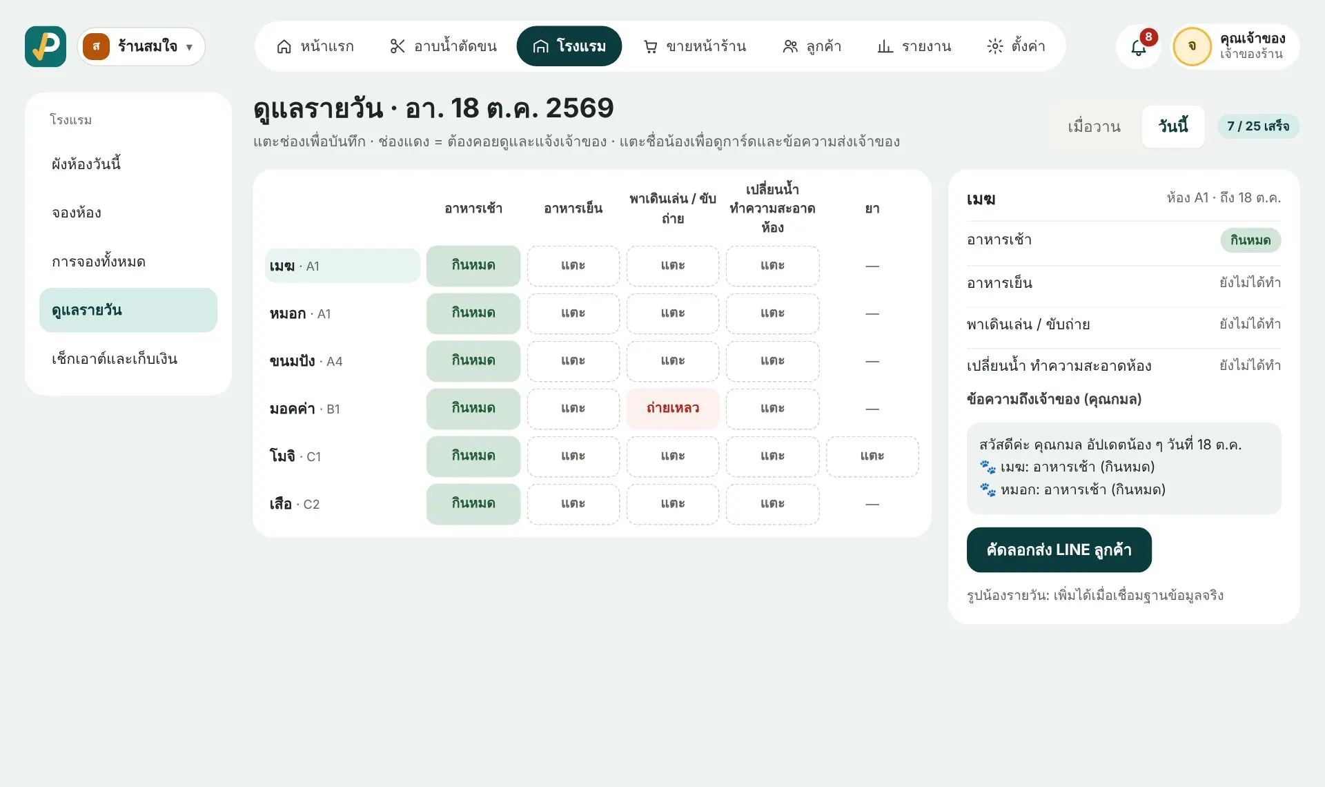Switch to the วันนี้ tab
Viewport: 1325px width, 787px height.
click(1173, 126)
